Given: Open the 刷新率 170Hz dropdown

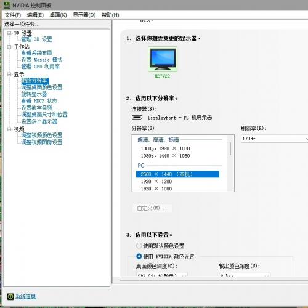Looking at the screenshot, I should tap(275, 139).
